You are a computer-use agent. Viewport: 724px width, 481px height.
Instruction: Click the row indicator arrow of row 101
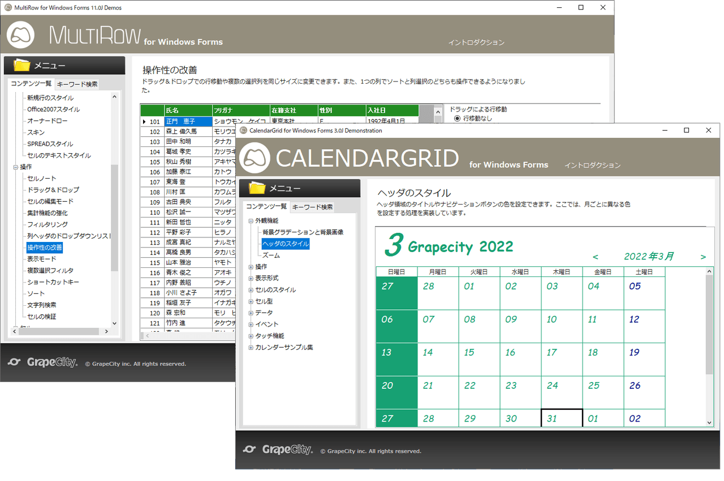(x=144, y=122)
